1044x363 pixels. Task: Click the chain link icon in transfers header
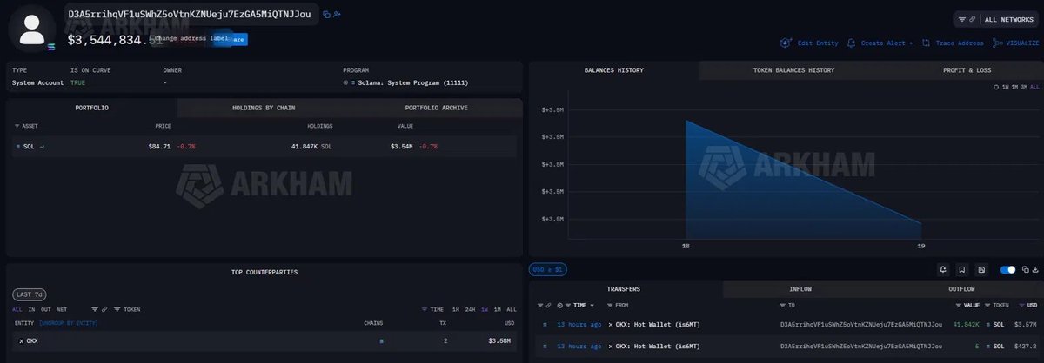(548, 306)
